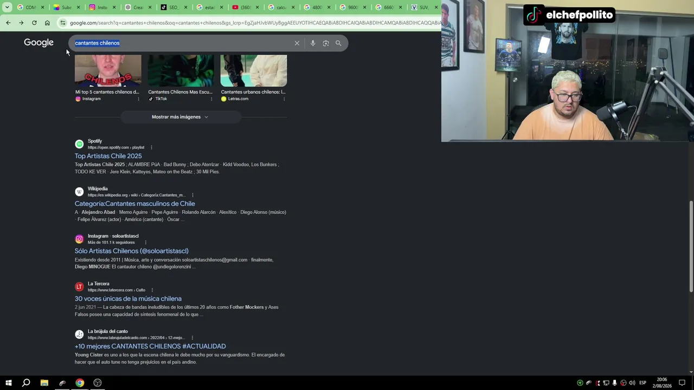The width and height of the screenshot is (694, 390).
Task: Open the tab search dropdown
Action: click(x=7, y=7)
